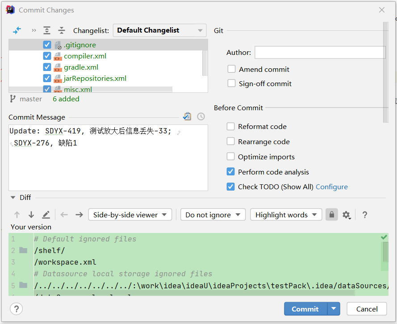
Task: Enable Sign-off commit option
Action: 231,83
